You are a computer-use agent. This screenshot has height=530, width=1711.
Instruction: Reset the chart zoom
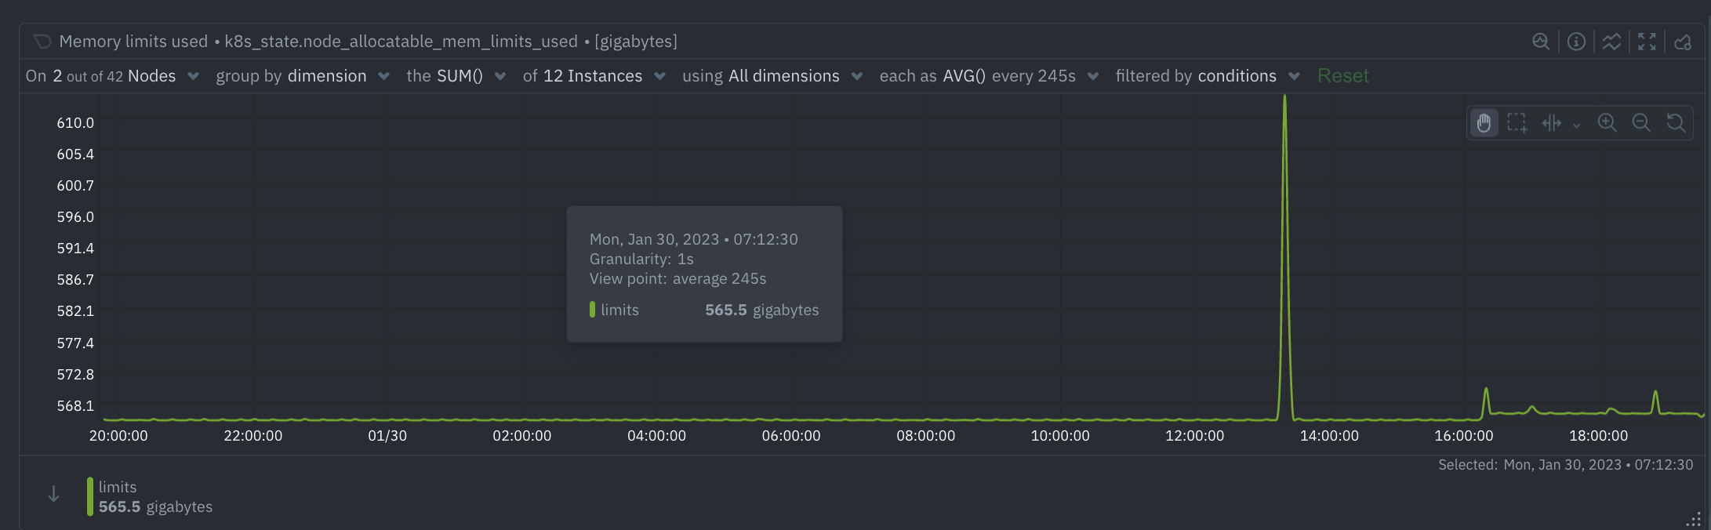[x=1676, y=123]
